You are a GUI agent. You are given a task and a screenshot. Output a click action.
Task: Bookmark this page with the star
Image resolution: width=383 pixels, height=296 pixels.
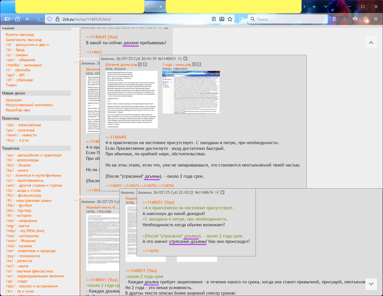(230, 19)
